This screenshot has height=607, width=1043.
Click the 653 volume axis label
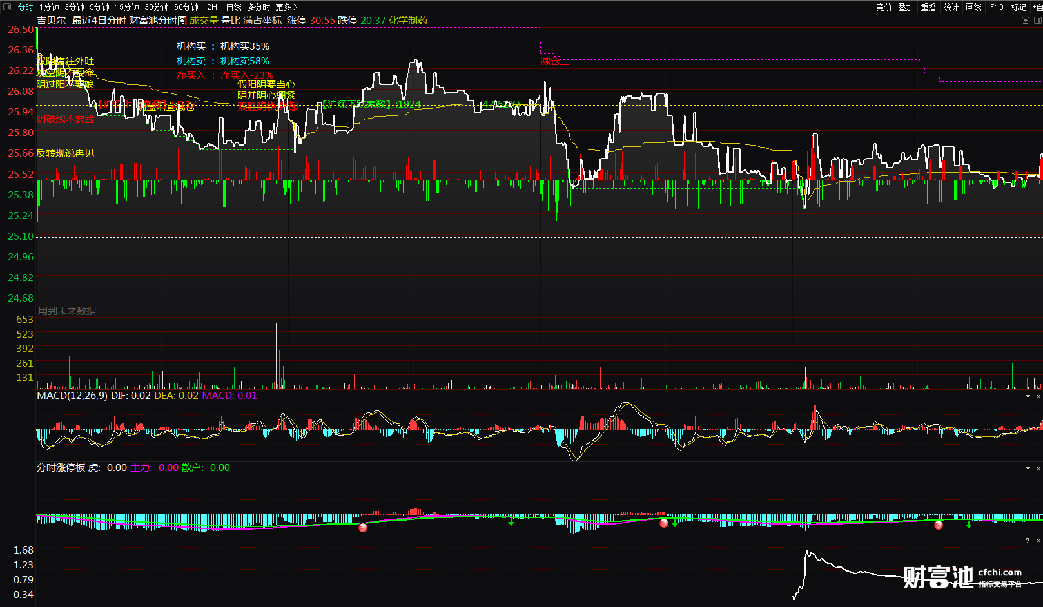[x=24, y=320]
